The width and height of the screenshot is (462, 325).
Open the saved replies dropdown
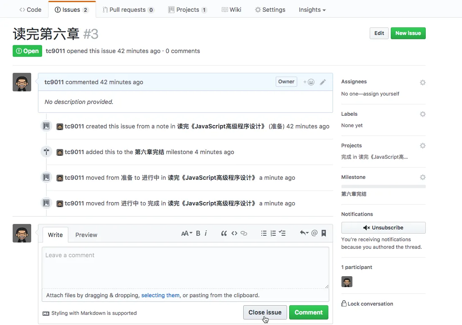point(304,233)
